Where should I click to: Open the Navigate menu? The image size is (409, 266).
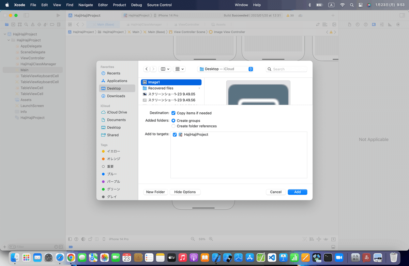86,5
